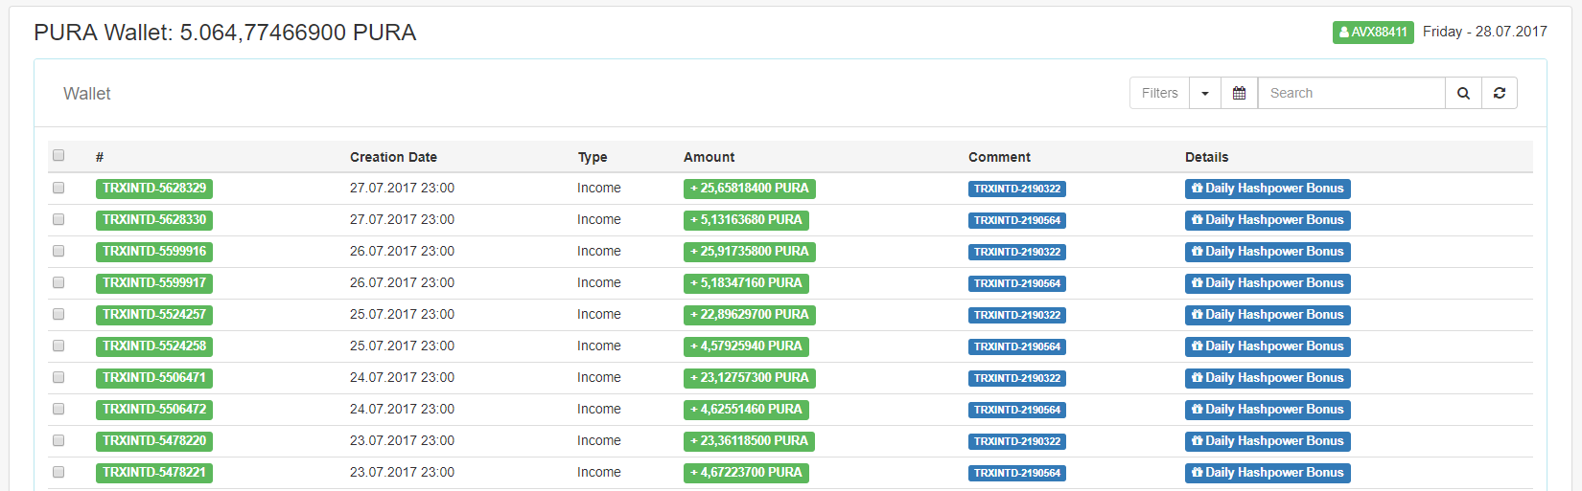Sort by the Amount column header
Viewport: 1582px width, 491px height.
[x=709, y=157]
